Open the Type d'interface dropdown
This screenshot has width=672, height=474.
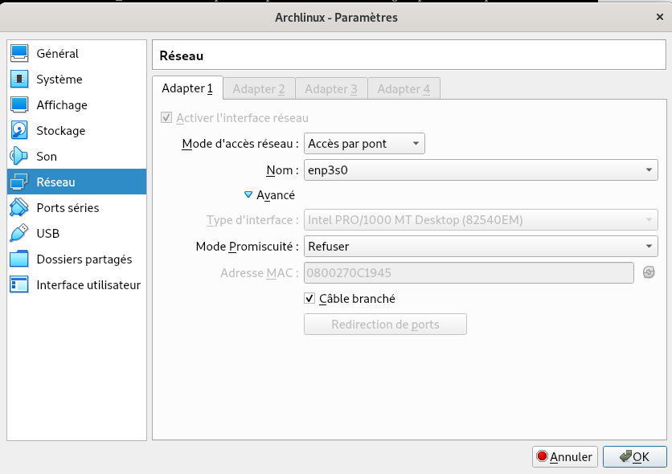(x=481, y=220)
